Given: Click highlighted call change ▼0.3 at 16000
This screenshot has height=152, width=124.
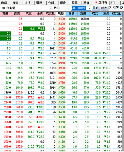Looking at the screenshot, I should (40, 29).
